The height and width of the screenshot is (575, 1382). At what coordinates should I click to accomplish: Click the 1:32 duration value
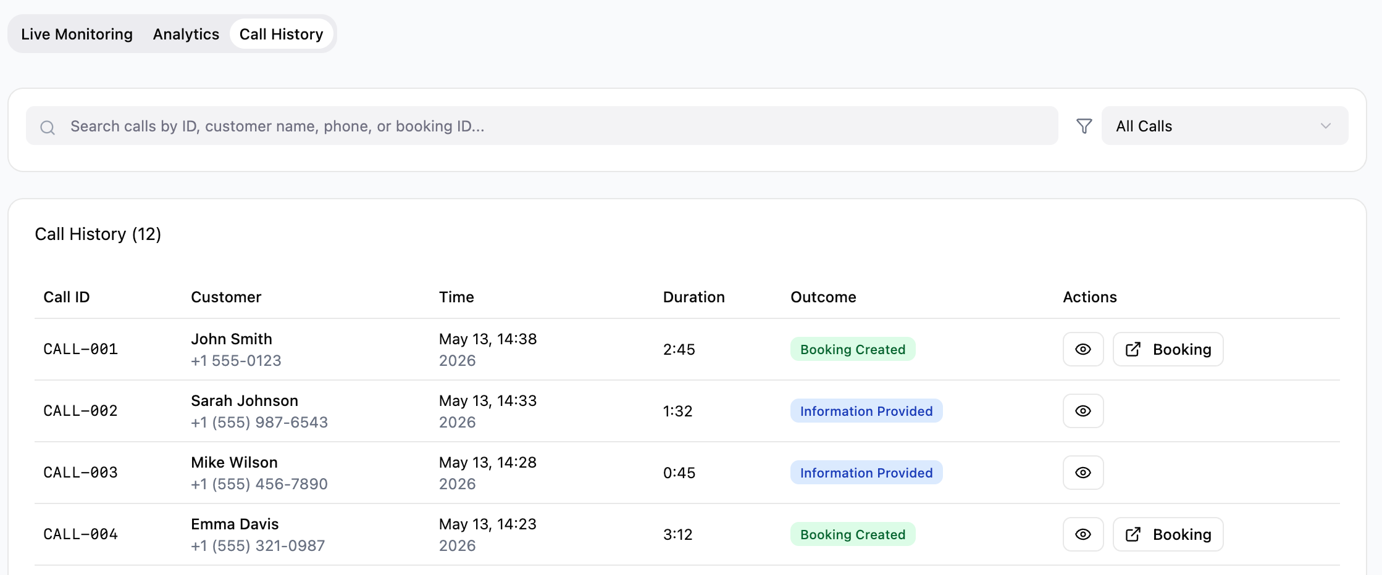pyautogui.click(x=678, y=411)
